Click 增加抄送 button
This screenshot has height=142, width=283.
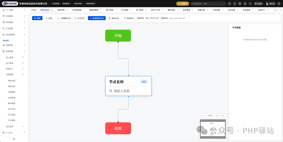point(114,18)
